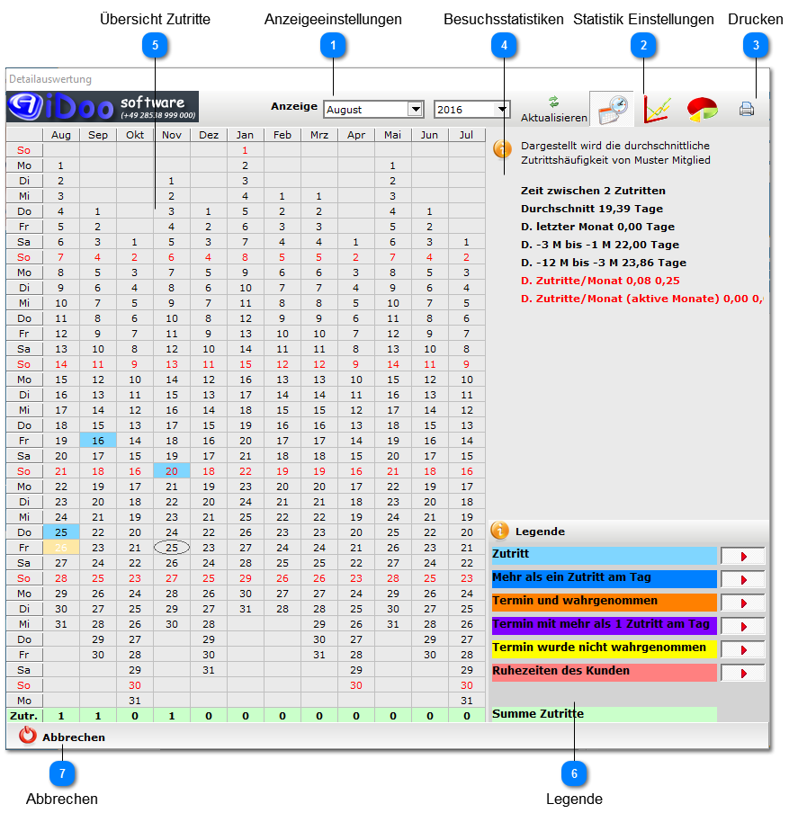Click the light blue Zutritt color bar
This screenshot has width=798, height=822.
604,556
